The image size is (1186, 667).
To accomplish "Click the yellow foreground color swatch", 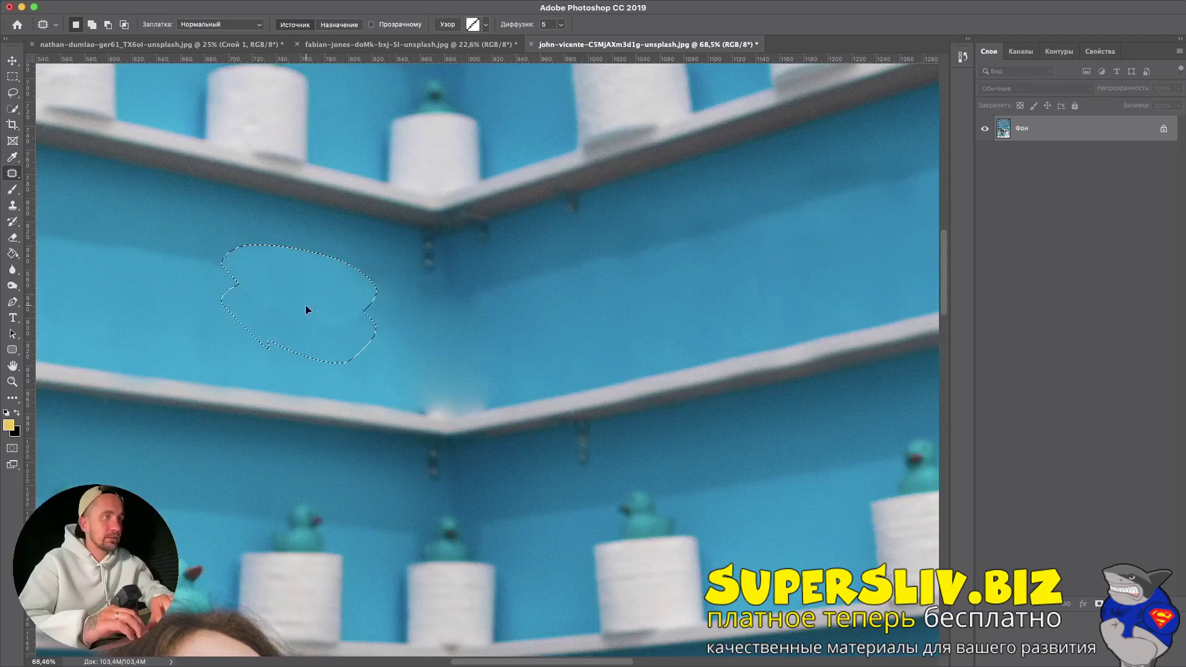I will coord(8,425).
